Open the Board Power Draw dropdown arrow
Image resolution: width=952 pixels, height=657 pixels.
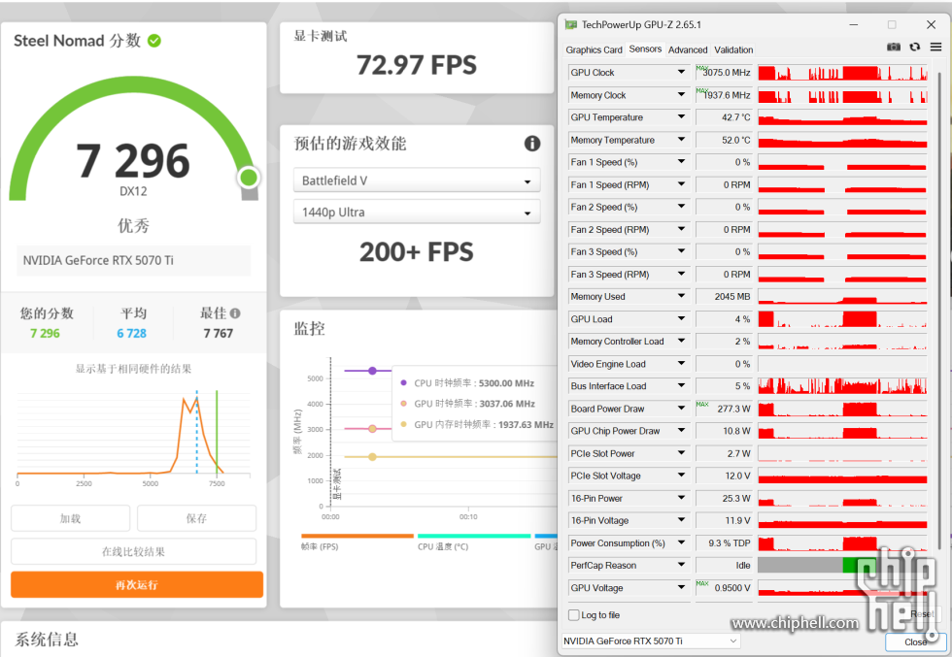pyautogui.click(x=681, y=409)
